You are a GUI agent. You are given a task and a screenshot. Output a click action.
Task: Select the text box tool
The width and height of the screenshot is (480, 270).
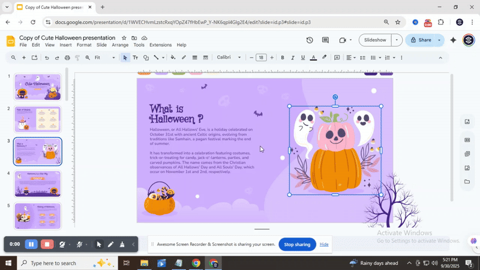[135, 58]
